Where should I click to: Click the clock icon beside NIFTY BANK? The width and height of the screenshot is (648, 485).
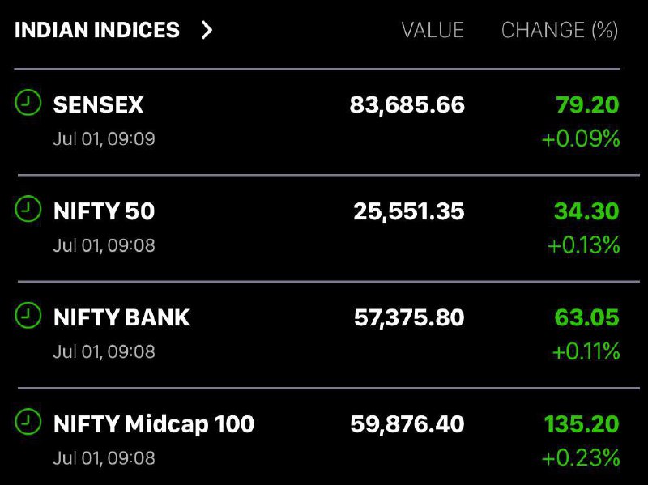pos(28,315)
